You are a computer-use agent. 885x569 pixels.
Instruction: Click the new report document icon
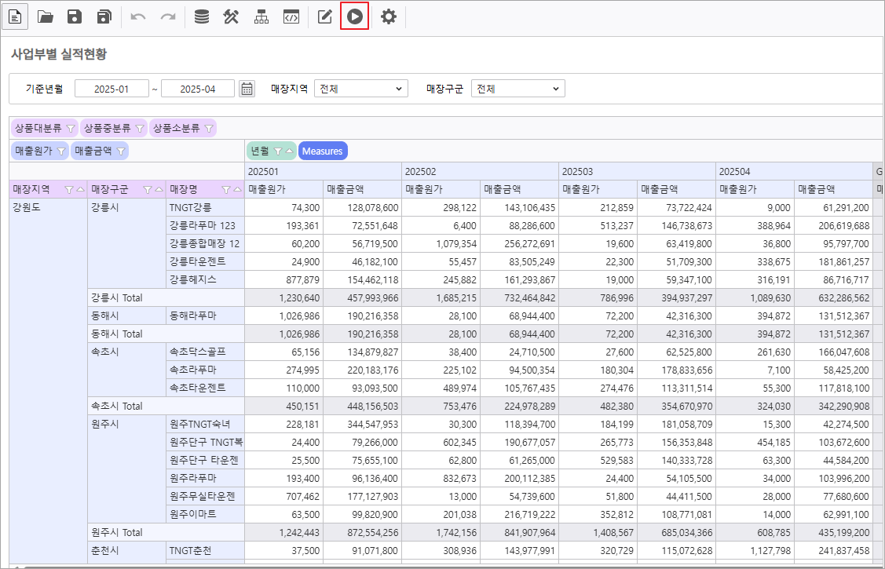[x=16, y=16]
